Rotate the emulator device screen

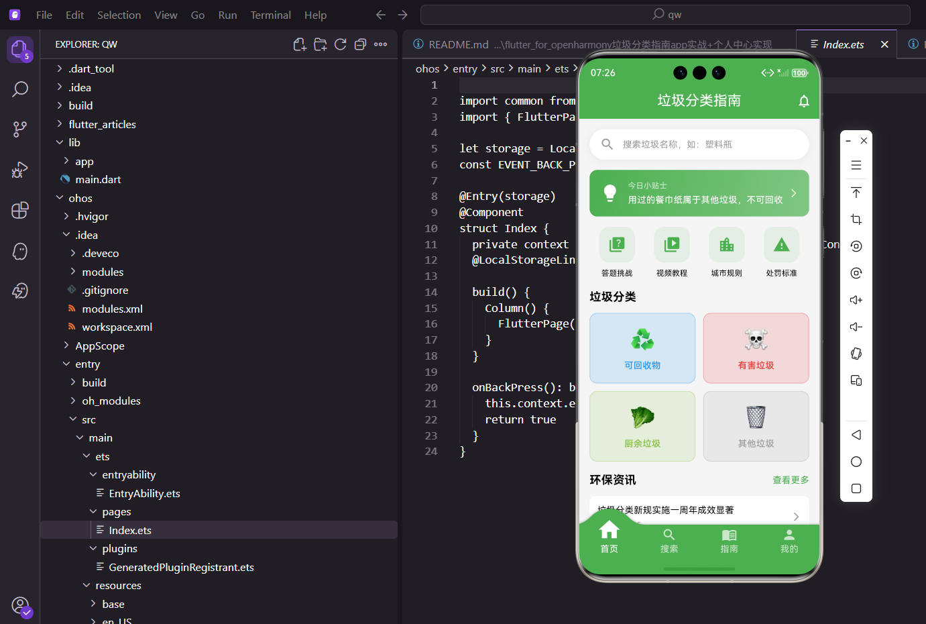(x=856, y=354)
